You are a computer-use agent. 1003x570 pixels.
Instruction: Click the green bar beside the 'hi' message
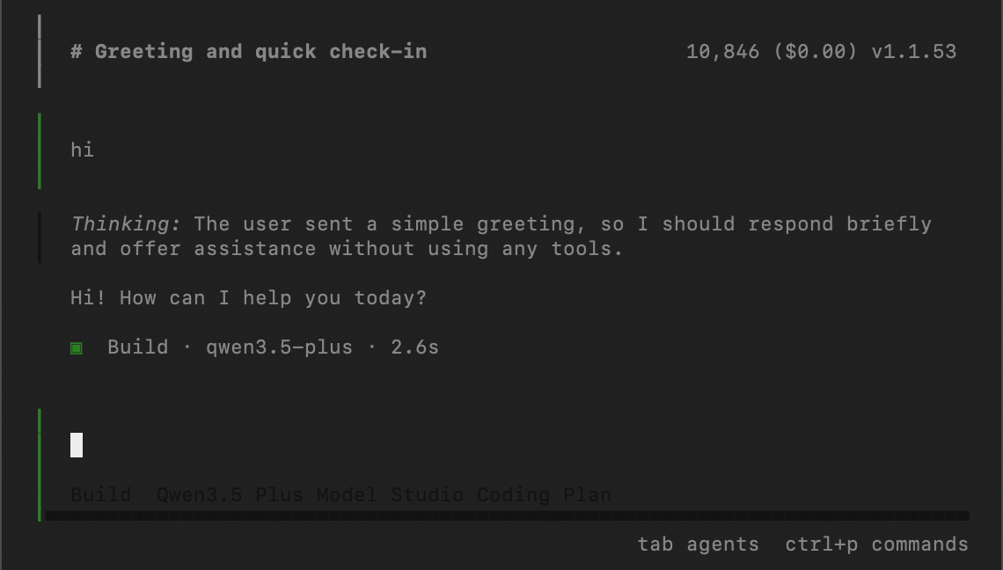point(40,150)
